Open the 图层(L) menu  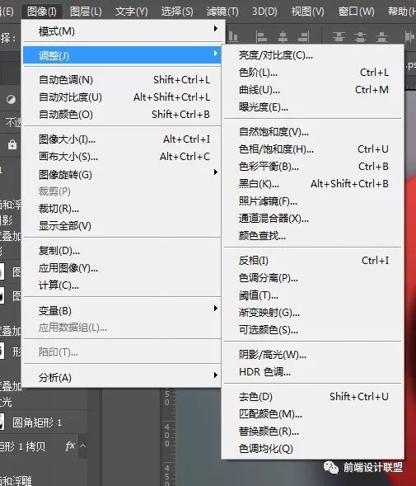pos(86,12)
